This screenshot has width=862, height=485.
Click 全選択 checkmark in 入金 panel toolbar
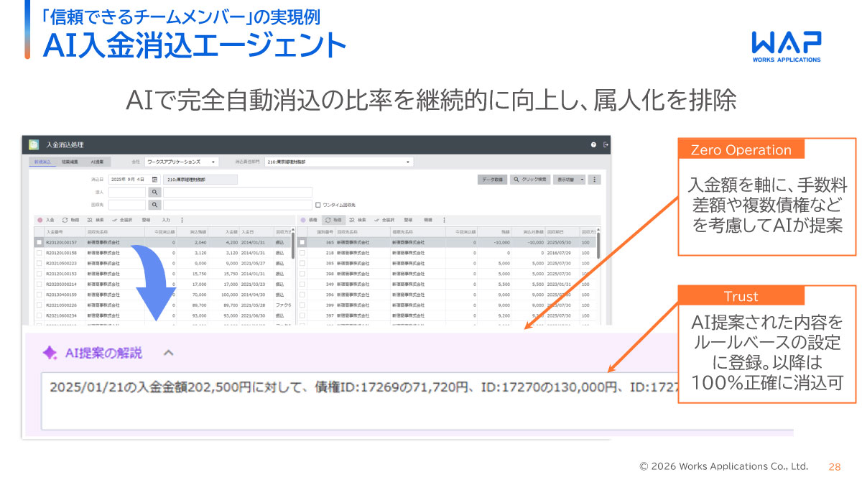click(114, 220)
